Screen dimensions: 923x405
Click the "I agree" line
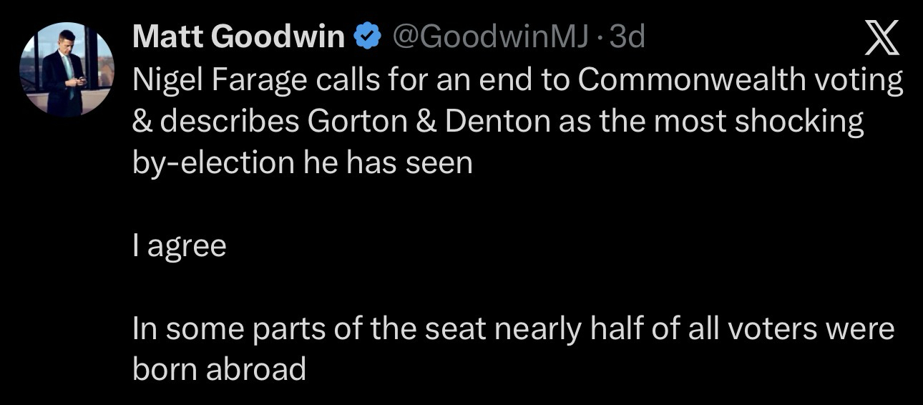180,246
